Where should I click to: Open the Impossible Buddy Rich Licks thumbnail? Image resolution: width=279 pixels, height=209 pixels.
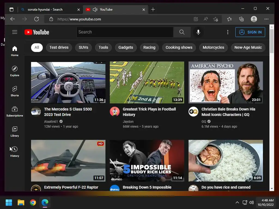click(x=147, y=161)
